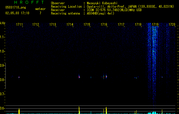The image size is (179, 114).
Task: Click the ICOM IC-575 receiver text
Action: (114, 10)
